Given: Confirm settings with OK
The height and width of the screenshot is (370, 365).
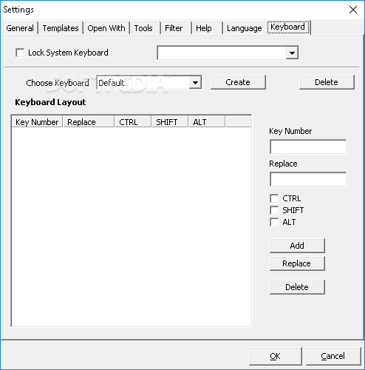Looking at the screenshot, I should (276, 356).
